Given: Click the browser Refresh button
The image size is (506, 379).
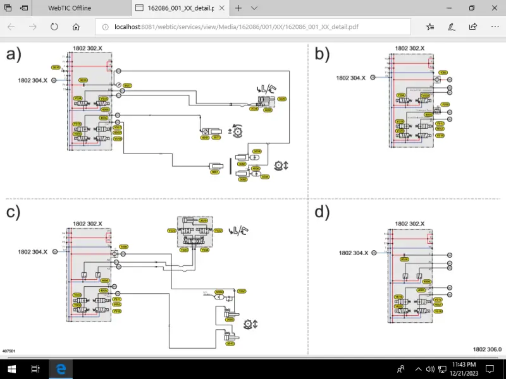Looking at the screenshot, I should coord(54,27).
